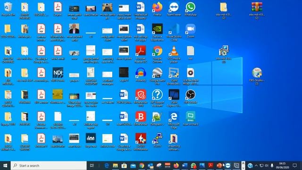Open Firefox from the taskbar
The width and height of the screenshot is (302, 170).
[x=176, y=166]
